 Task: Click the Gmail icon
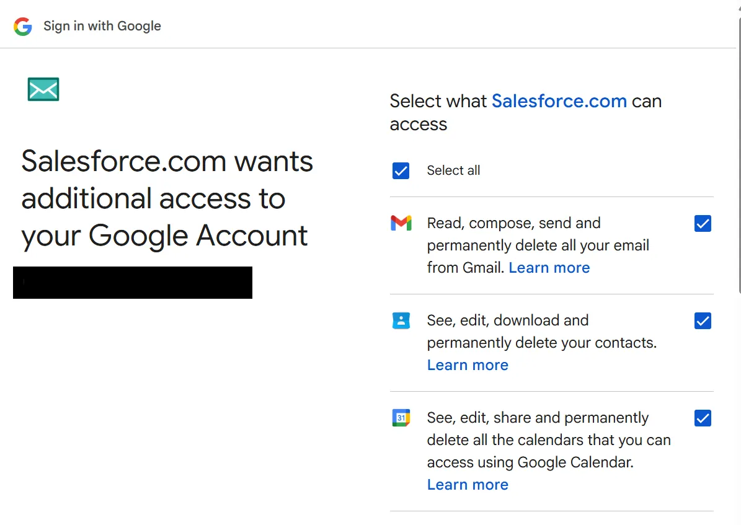(401, 223)
